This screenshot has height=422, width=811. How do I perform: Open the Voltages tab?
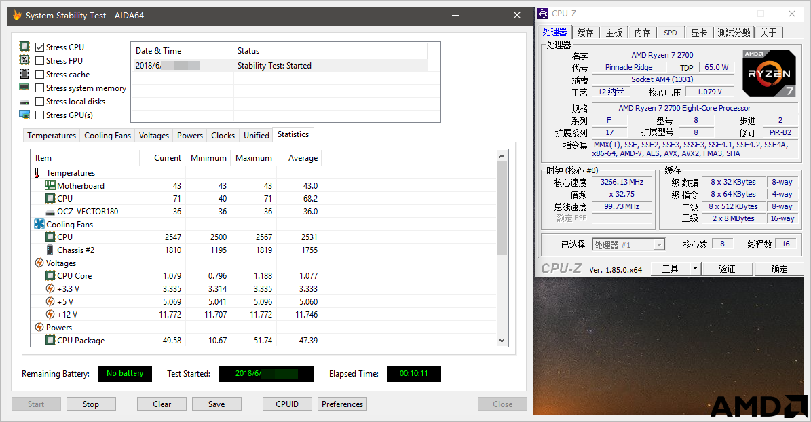click(x=154, y=136)
